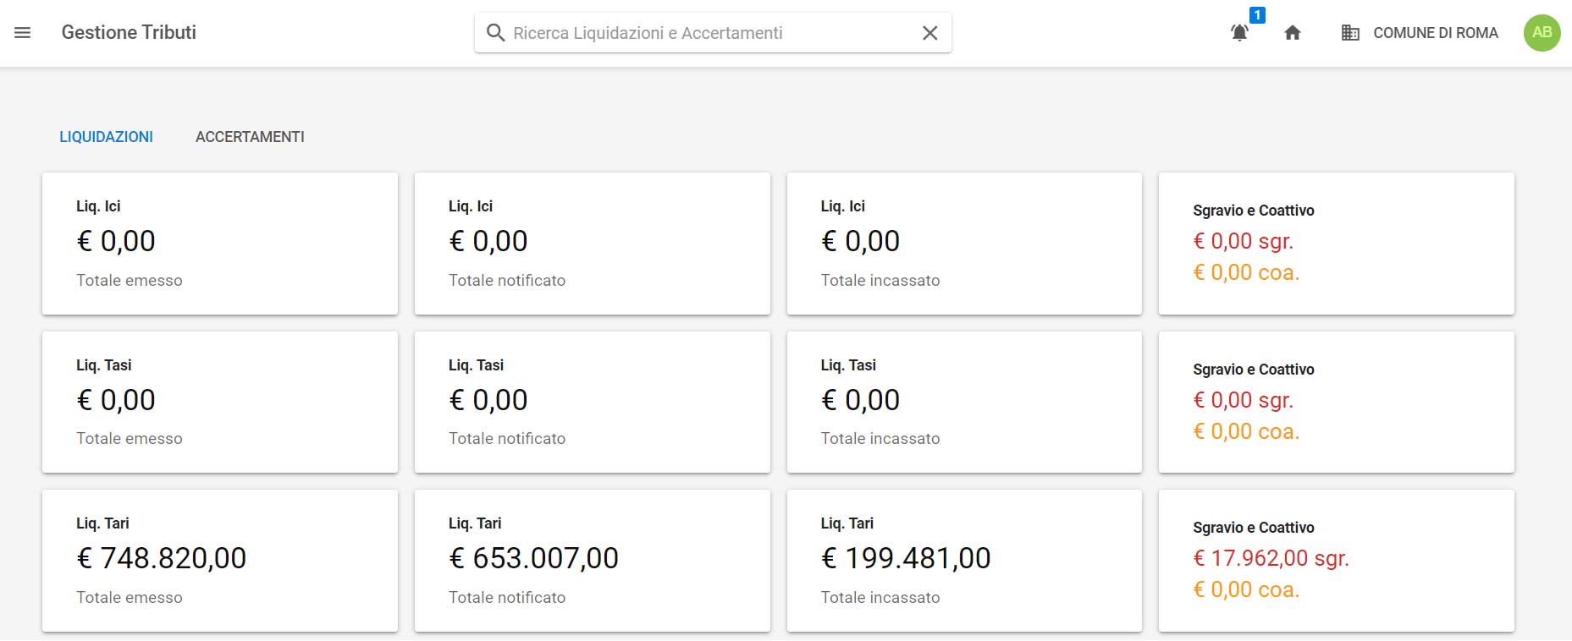Click the notification count badge

pos(1257,15)
